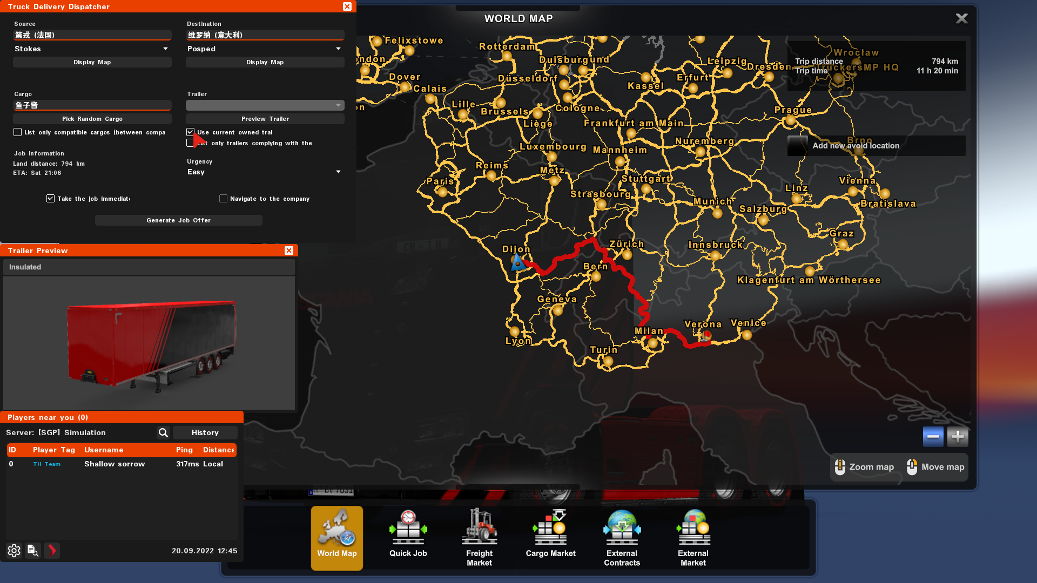1037x583 pixels.
Task: Toggle List only compatible cargos checkbox
Action: [x=18, y=132]
